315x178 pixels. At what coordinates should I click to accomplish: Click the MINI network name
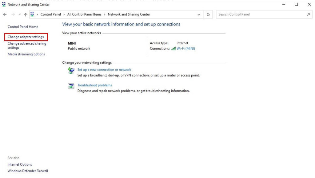click(x=72, y=43)
